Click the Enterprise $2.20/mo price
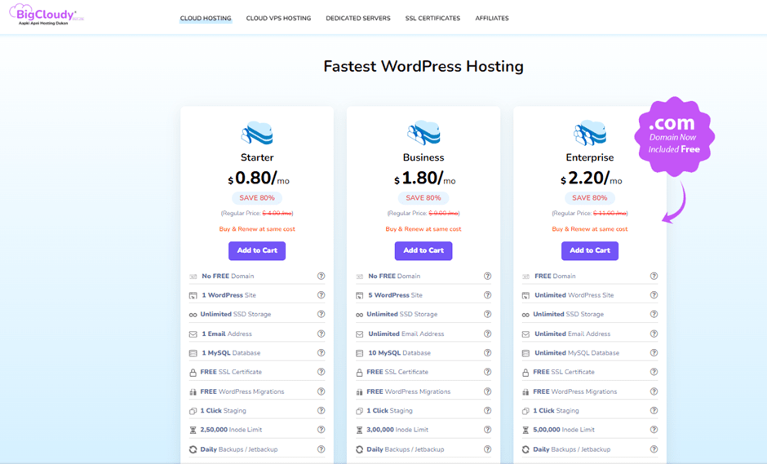 click(591, 178)
